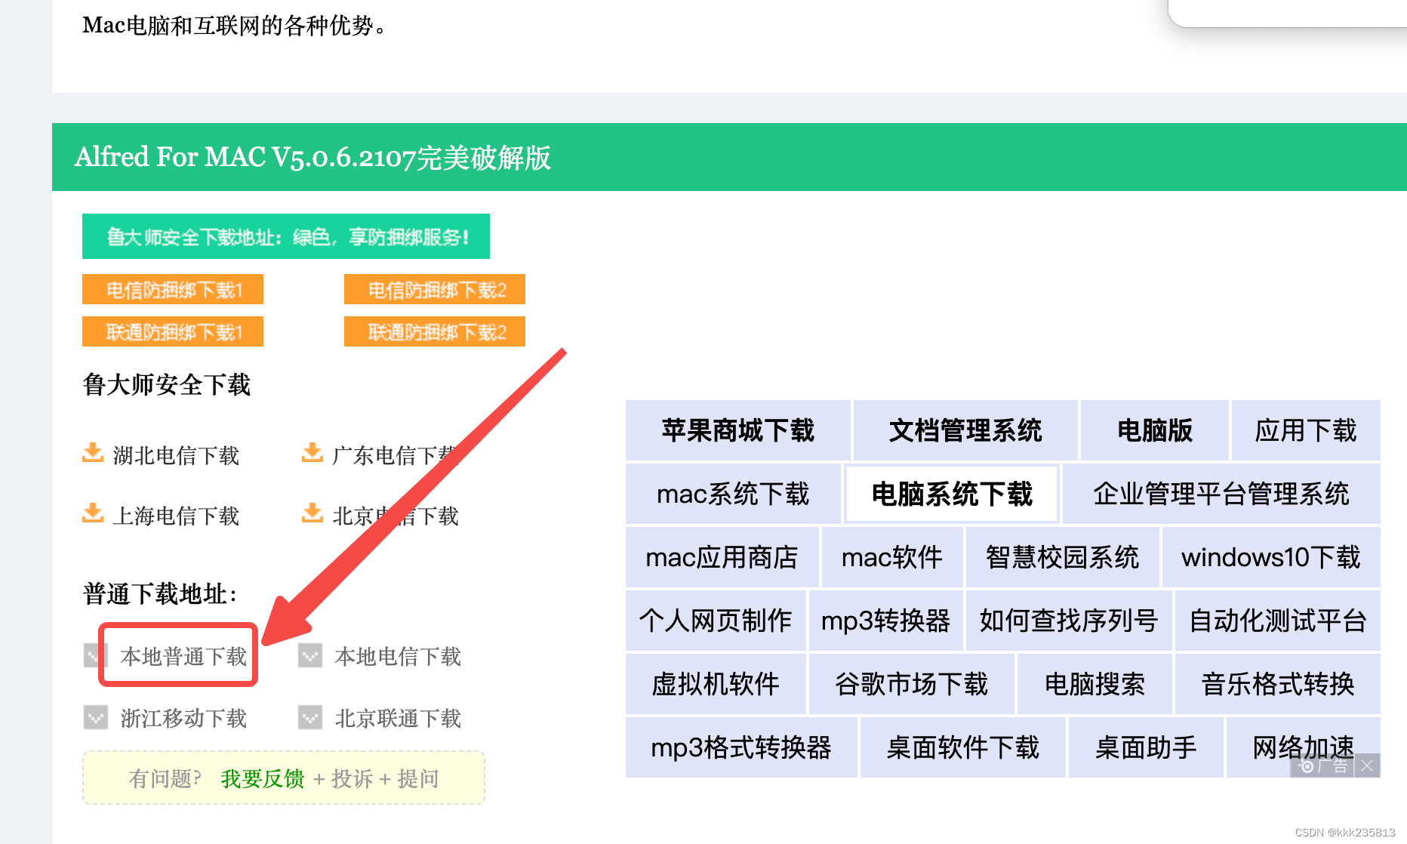
Task: Open ad tile 如何查找序列号
Action: [x=1069, y=621]
